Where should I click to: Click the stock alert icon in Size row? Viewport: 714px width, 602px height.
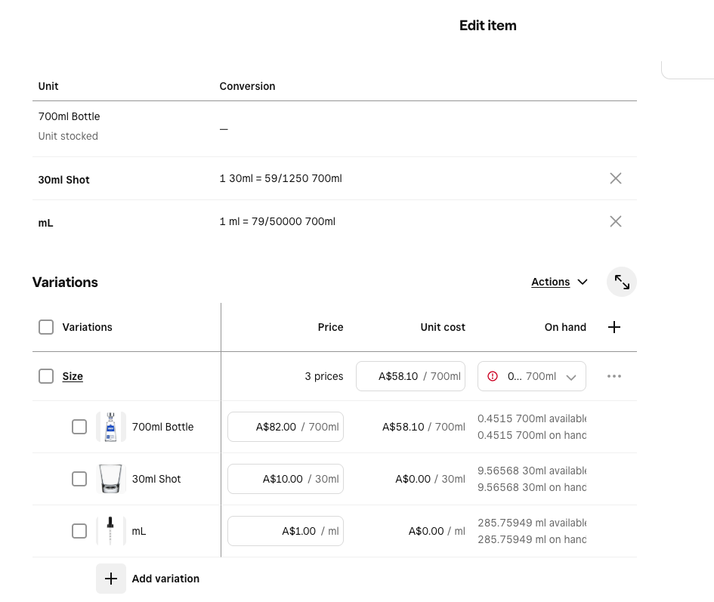492,376
